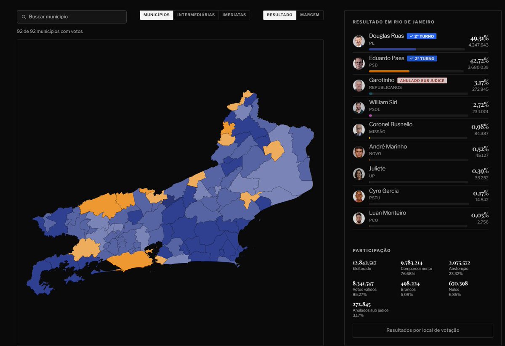The image size is (505, 346).
Task: Switch map view to RESULTADO
Action: (x=279, y=15)
